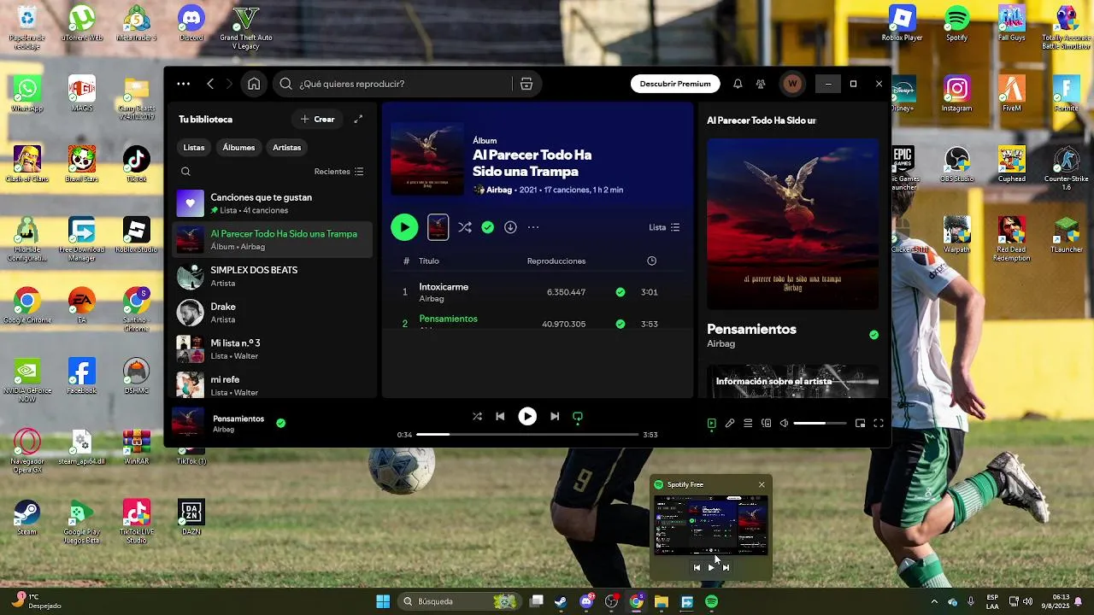Play the album with the green play button

coord(404,227)
